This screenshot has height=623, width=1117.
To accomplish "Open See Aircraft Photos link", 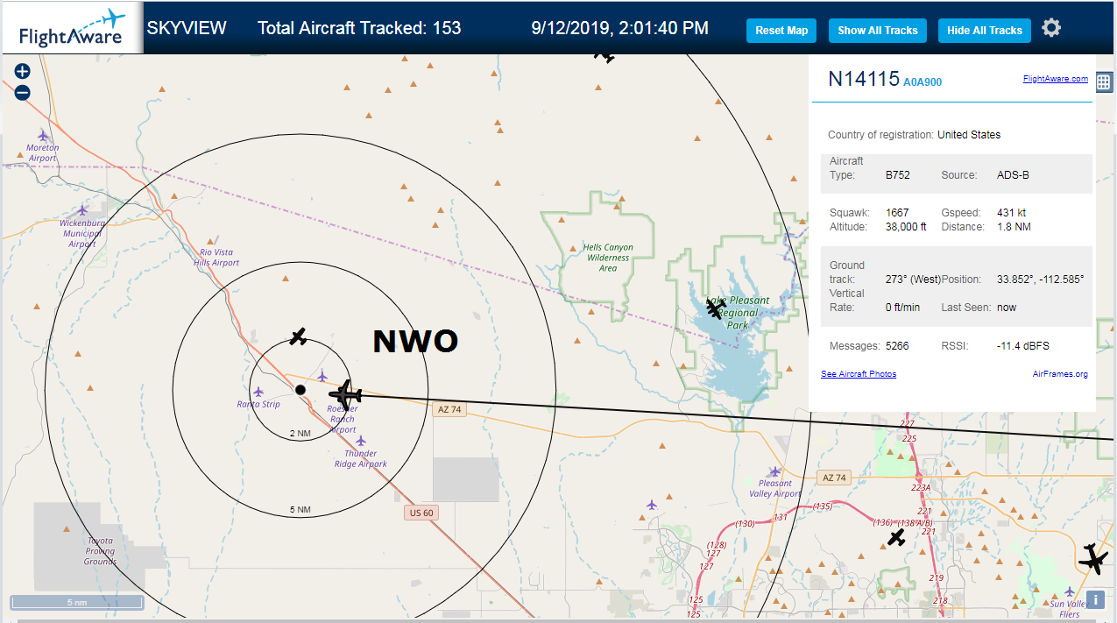I will tap(859, 374).
